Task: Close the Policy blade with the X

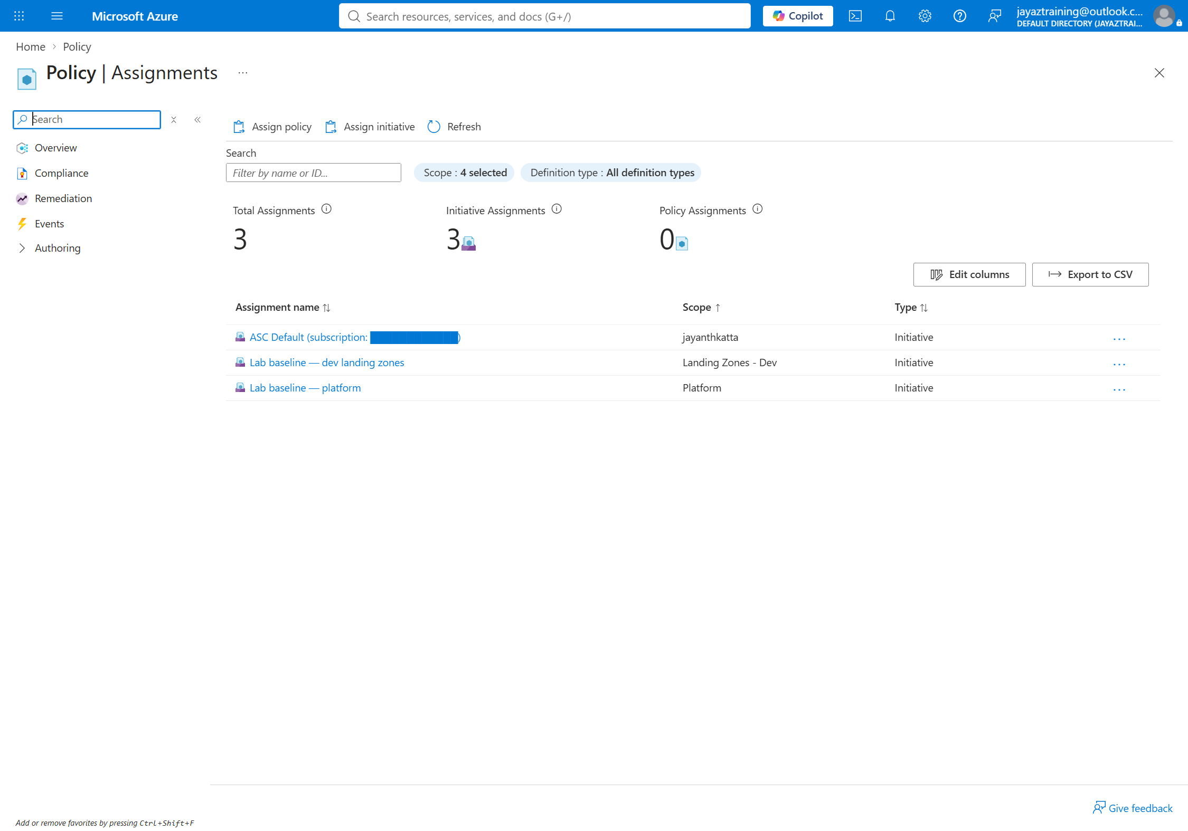Action: coord(1159,73)
